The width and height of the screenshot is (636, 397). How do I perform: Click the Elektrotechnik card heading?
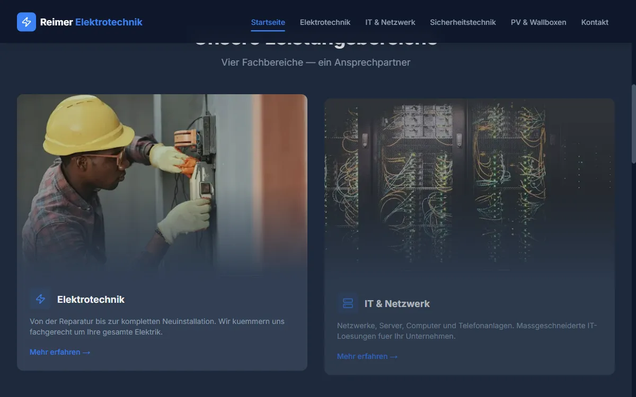[91, 299]
